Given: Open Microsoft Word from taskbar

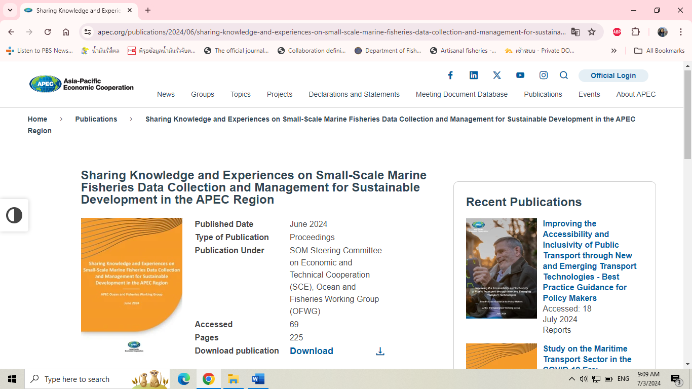Looking at the screenshot, I should click(258, 379).
